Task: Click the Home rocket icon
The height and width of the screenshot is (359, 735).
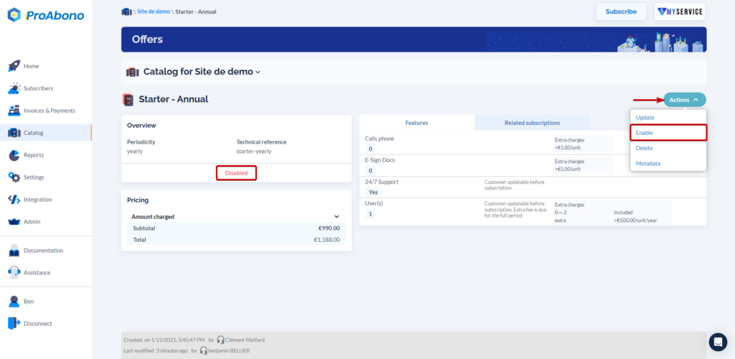Action: pos(14,66)
